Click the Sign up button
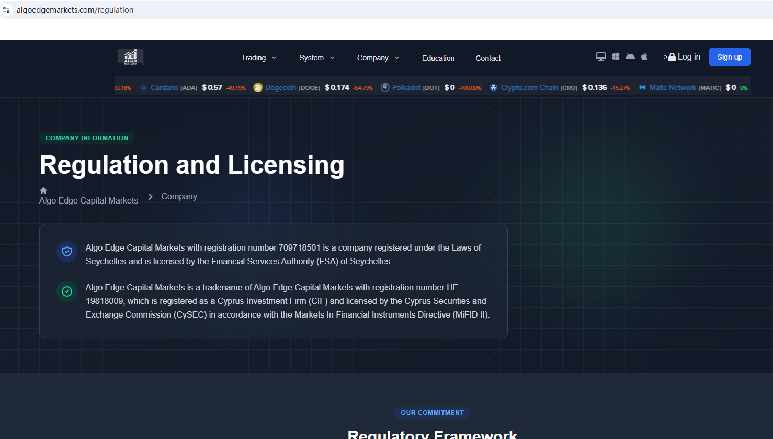The width and height of the screenshot is (773, 439). (x=730, y=57)
